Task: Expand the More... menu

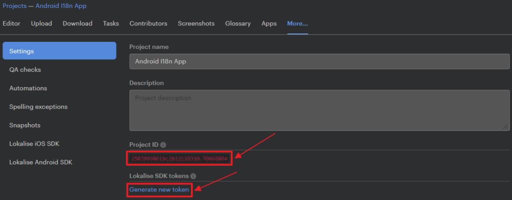Action: click(x=297, y=23)
